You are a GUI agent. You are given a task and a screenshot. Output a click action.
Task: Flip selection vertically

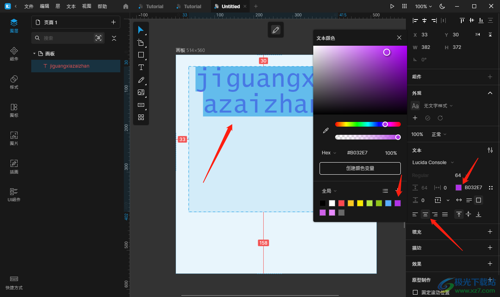(x=490, y=34)
